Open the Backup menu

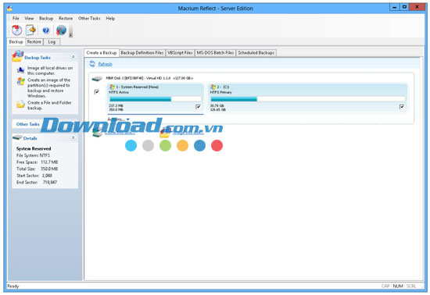46,18
